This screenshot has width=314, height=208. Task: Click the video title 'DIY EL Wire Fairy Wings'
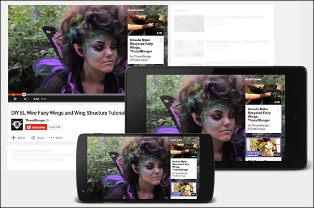(68, 113)
